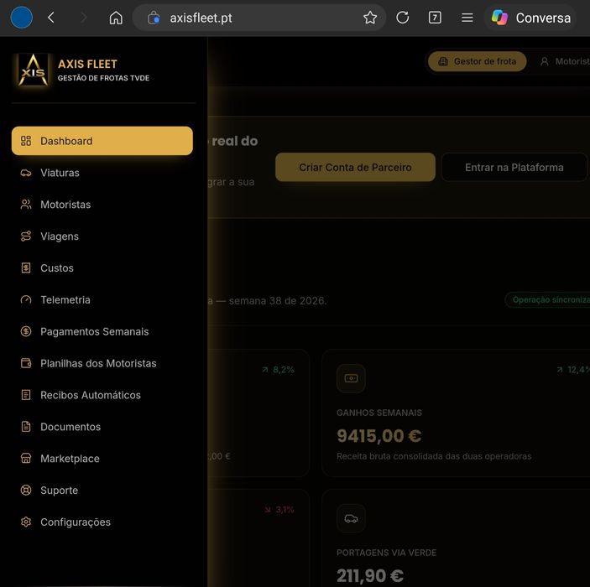The image size is (590, 587).
Task: Bookmark page with star icon
Action: (370, 18)
